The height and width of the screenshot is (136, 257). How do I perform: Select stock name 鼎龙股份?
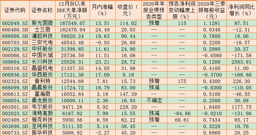coord(42,101)
